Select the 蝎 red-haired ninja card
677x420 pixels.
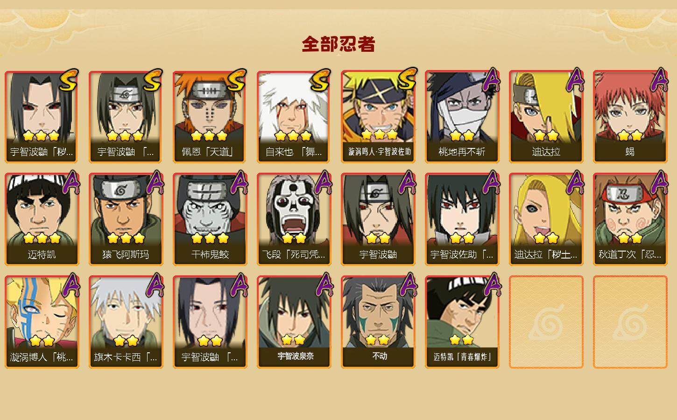630,117
